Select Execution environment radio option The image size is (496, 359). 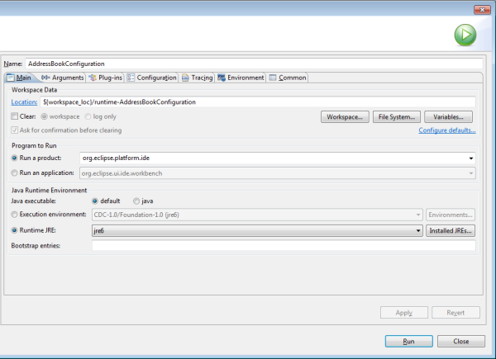point(15,215)
